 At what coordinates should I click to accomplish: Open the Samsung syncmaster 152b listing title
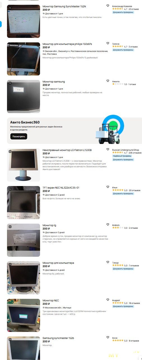point(58,338)
